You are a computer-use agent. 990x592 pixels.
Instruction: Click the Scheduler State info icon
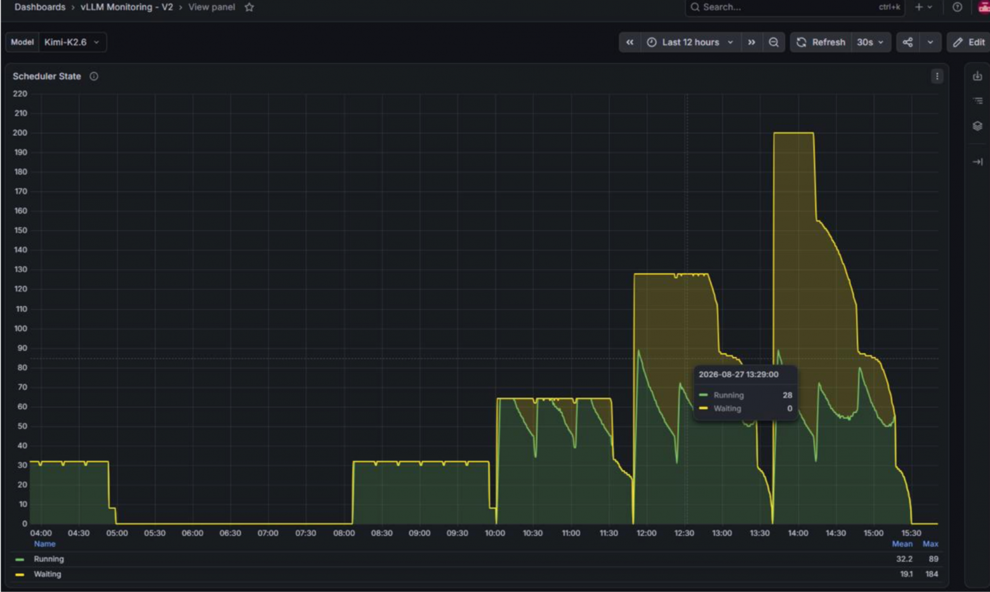94,76
